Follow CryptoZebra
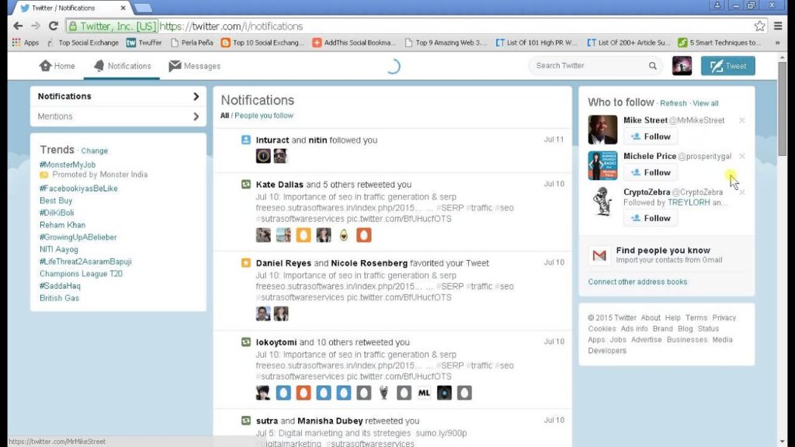795x447 pixels. click(x=651, y=218)
